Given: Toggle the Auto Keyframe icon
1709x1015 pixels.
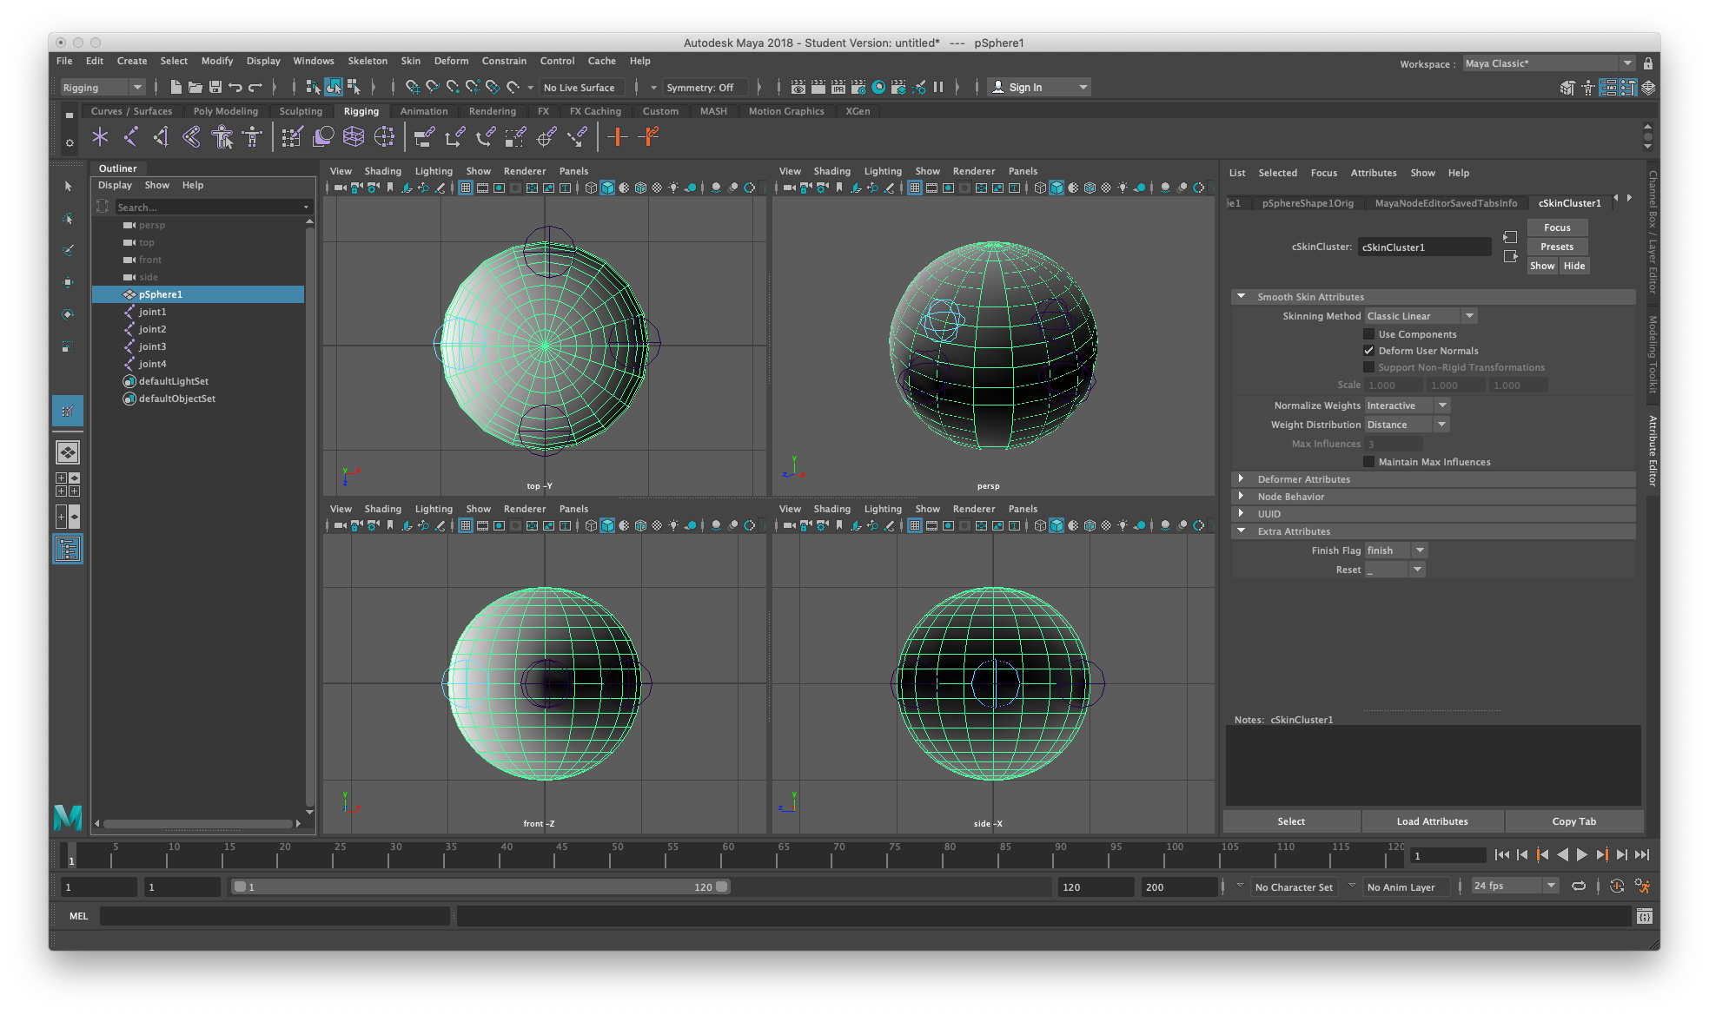Looking at the screenshot, I should coord(1617,886).
